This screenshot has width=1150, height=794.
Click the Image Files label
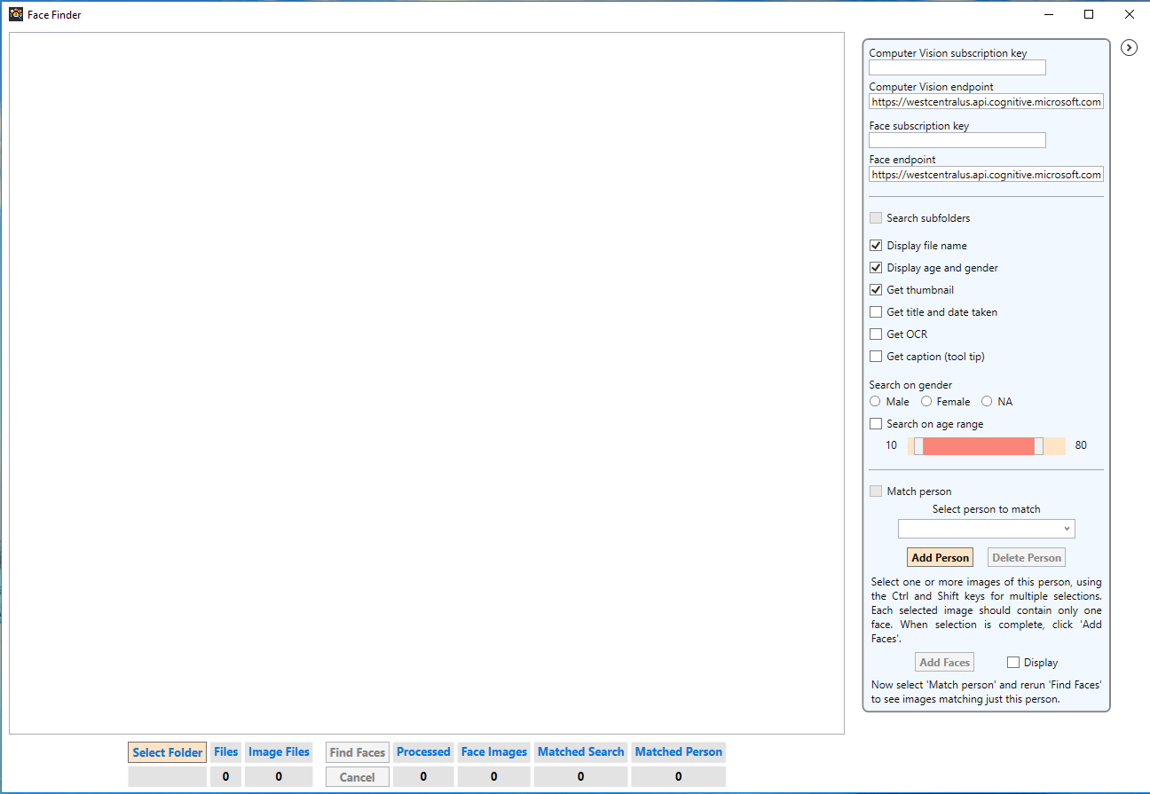tap(279, 751)
